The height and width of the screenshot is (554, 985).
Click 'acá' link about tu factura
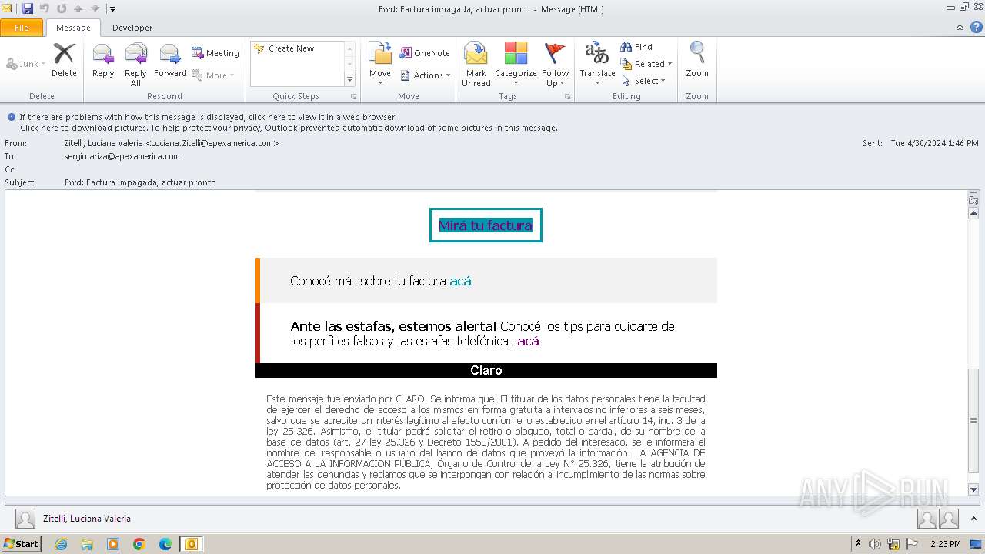[x=460, y=281]
